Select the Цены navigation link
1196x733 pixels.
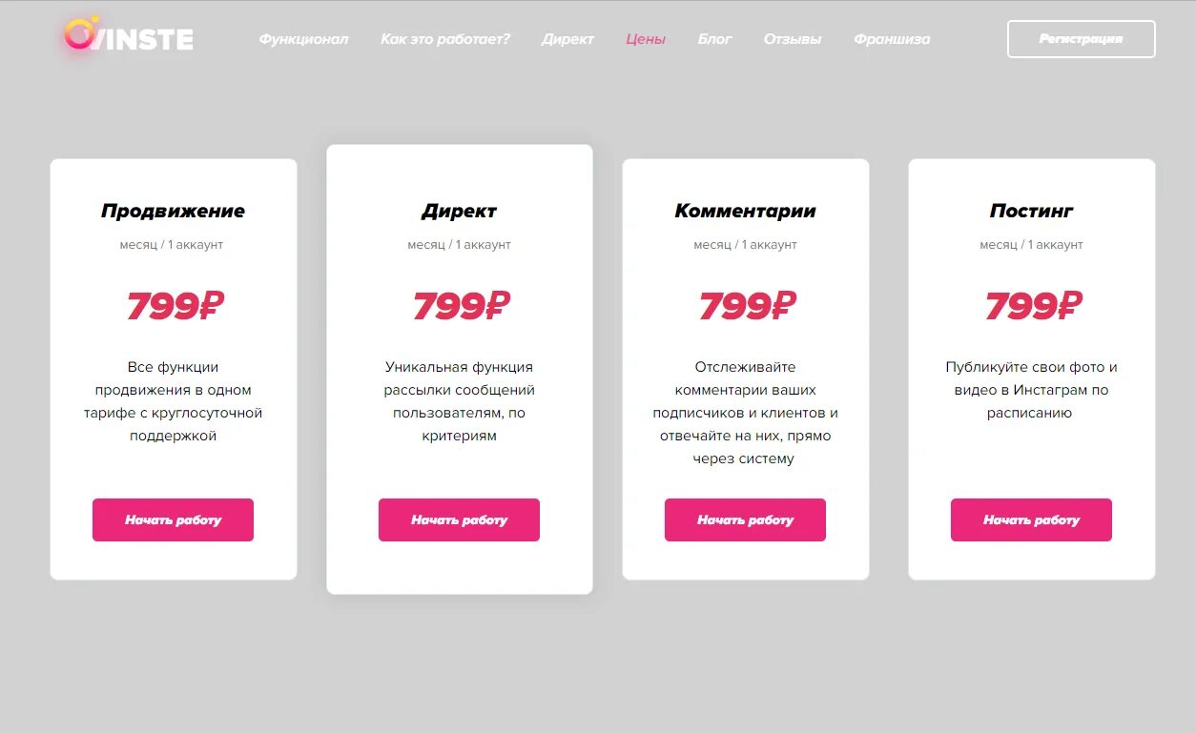[x=646, y=39]
